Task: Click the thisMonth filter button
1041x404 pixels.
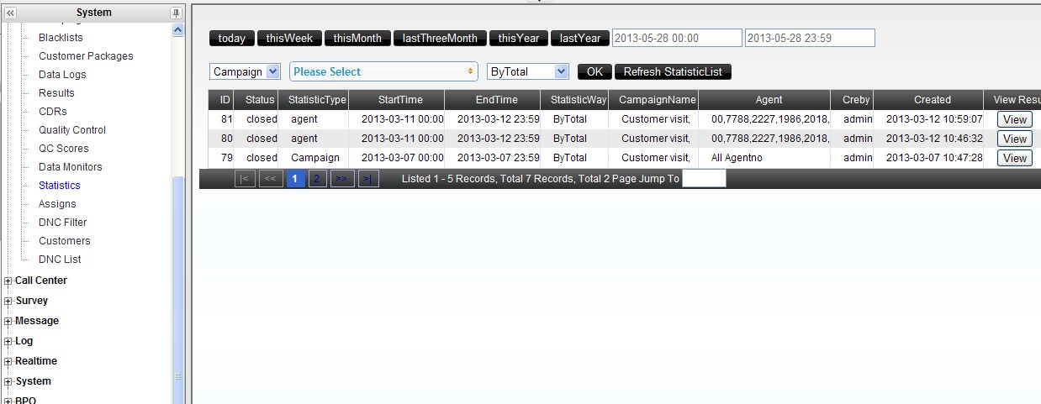Action: [x=357, y=39]
